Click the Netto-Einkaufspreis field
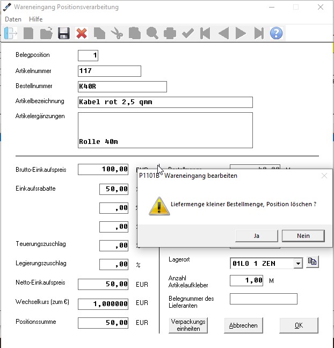 (103, 284)
